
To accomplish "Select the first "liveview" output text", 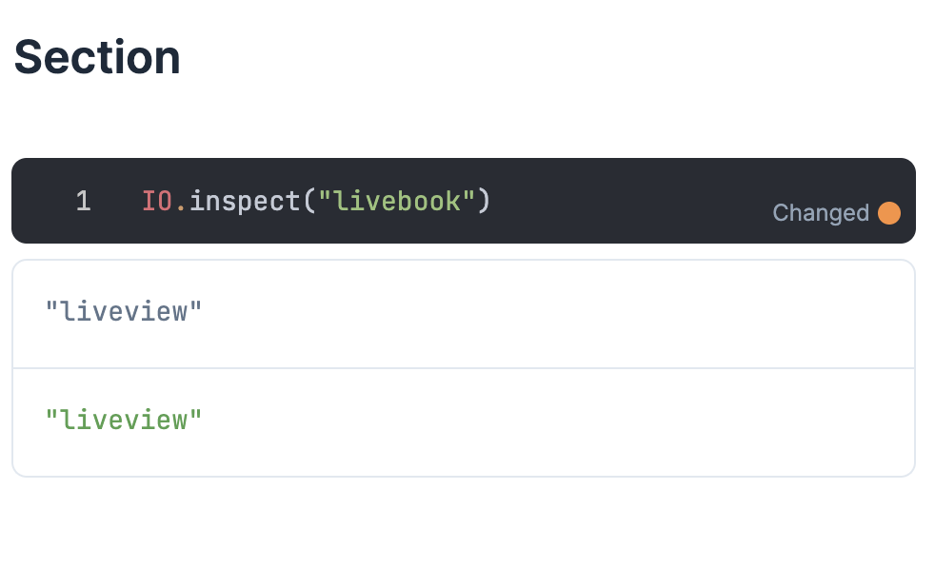I will tap(125, 311).
